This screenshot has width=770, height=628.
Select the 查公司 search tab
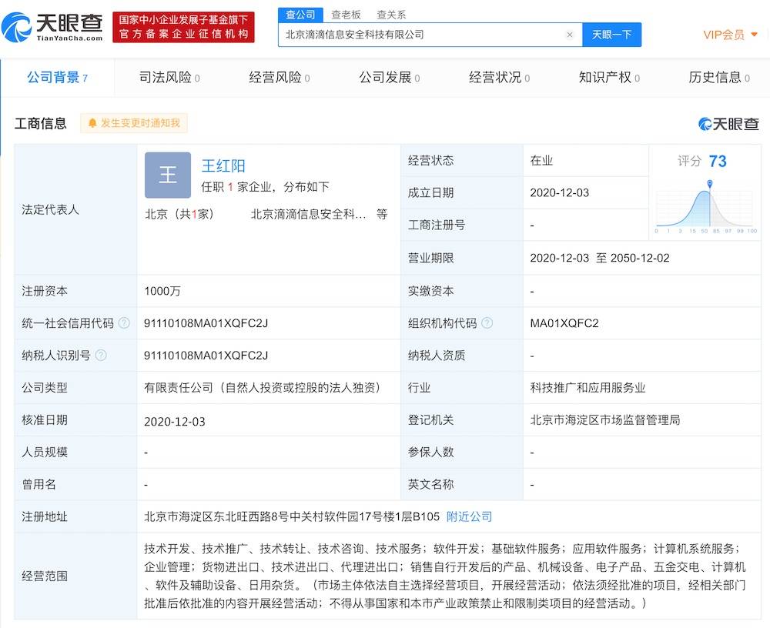(x=300, y=15)
